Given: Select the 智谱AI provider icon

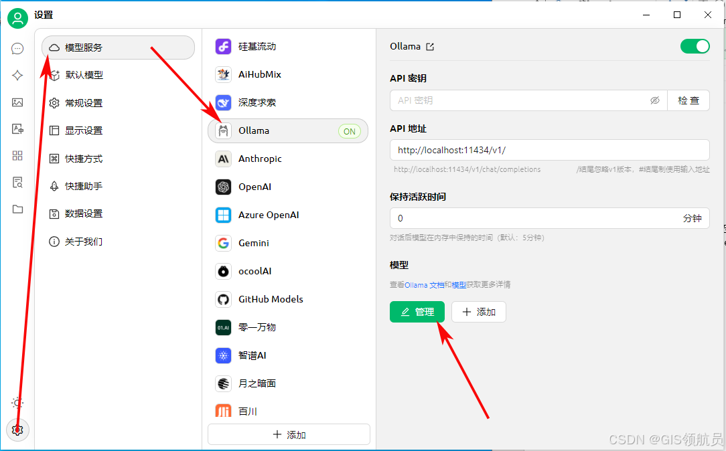Looking at the screenshot, I should point(223,355).
